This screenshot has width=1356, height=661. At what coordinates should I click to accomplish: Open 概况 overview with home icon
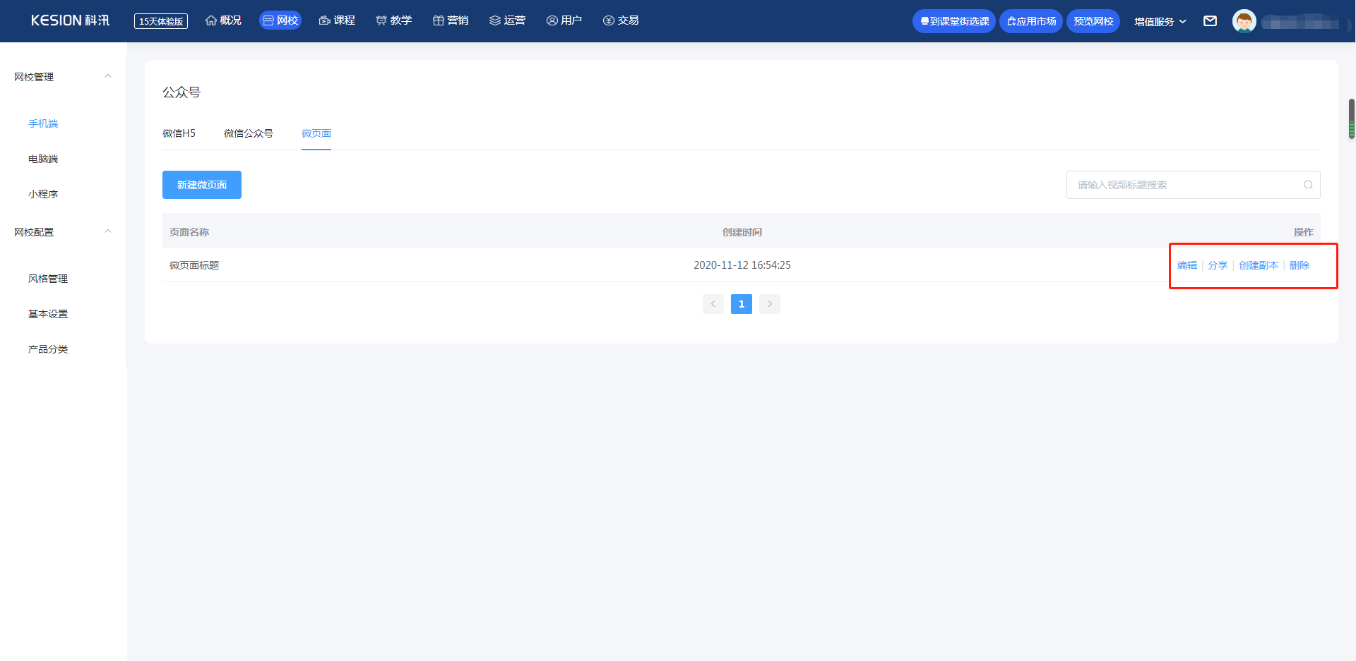[x=223, y=20]
